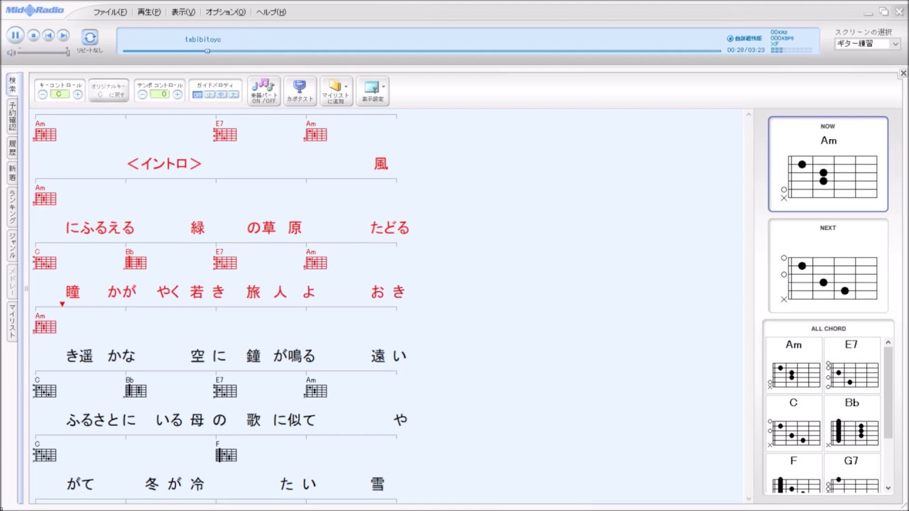Open the ヘルプ(H) menu

tap(271, 12)
